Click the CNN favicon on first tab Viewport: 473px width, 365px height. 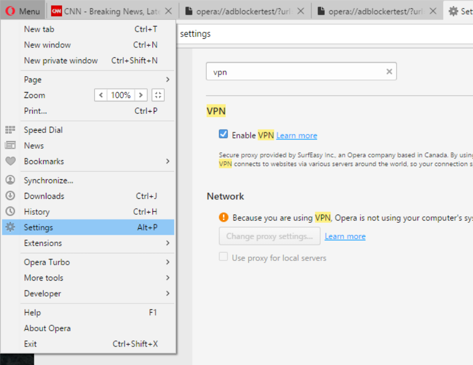(x=56, y=11)
